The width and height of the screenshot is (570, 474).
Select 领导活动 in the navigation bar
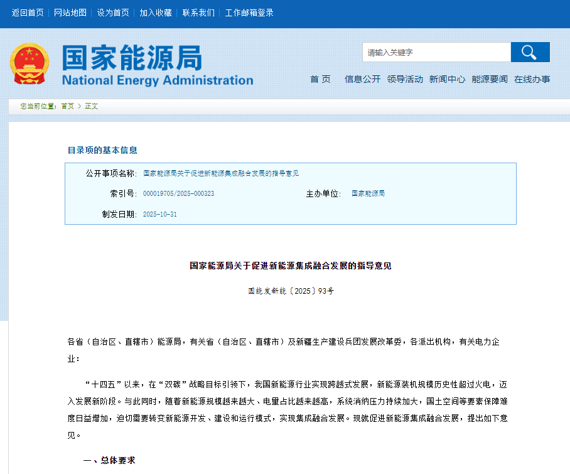pyautogui.click(x=404, y=80)
